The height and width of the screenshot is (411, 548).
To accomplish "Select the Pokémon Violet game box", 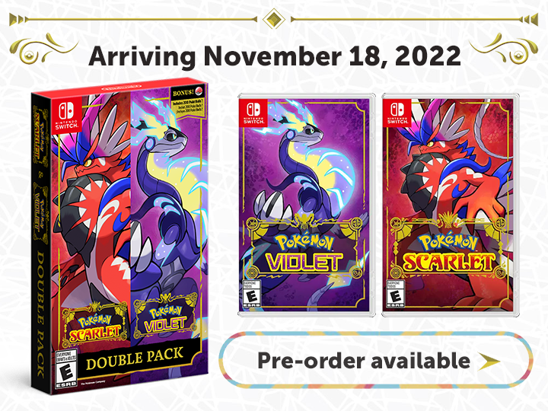I will 307,205.
